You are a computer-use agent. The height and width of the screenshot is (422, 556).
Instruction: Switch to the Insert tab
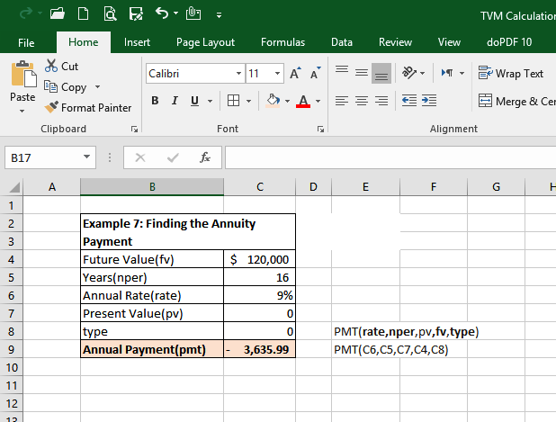[137, 42]
